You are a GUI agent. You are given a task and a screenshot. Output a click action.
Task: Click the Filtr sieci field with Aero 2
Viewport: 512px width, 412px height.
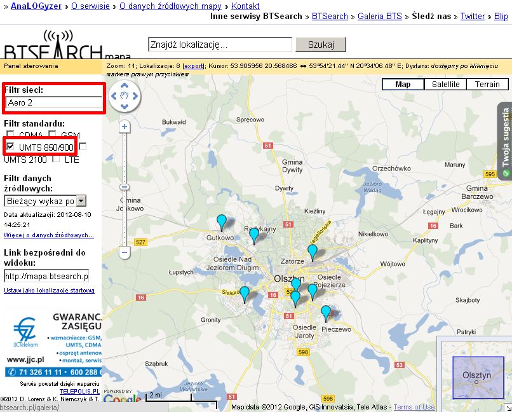[x=54, y=102]
